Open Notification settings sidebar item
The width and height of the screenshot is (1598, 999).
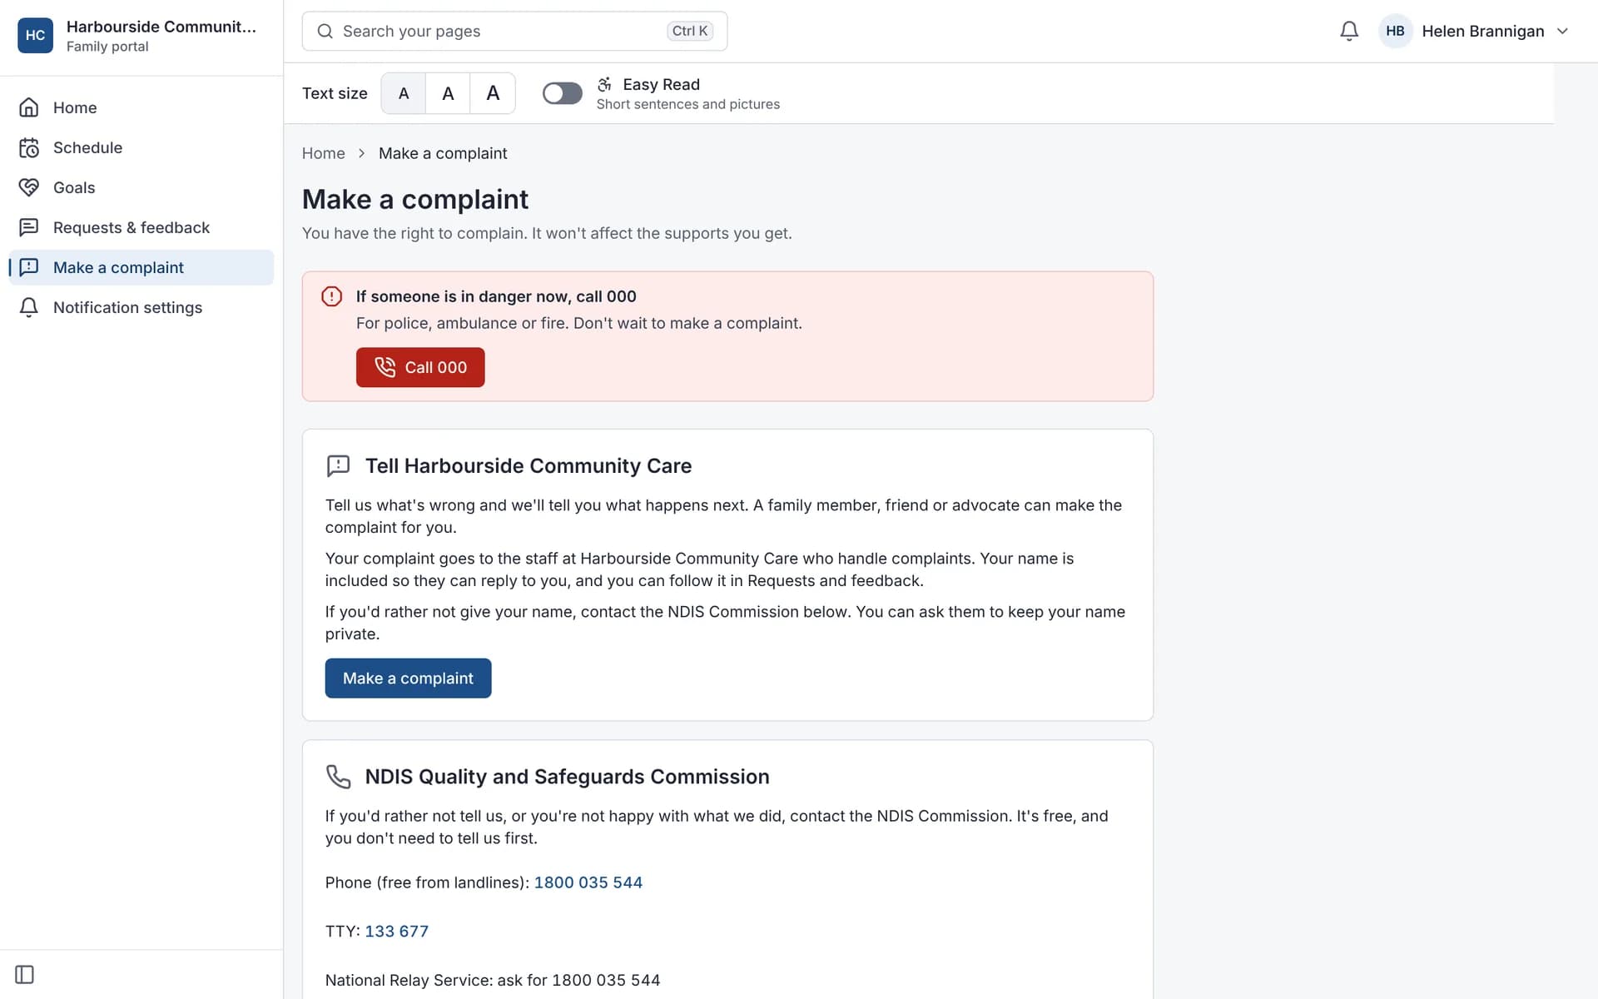point(141,307)
